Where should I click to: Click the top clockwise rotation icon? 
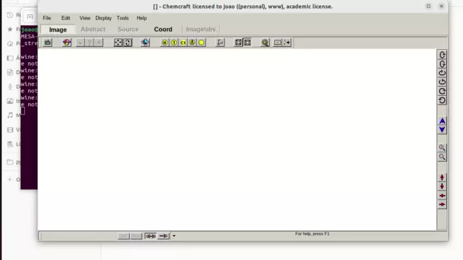[x=442, y=55]
